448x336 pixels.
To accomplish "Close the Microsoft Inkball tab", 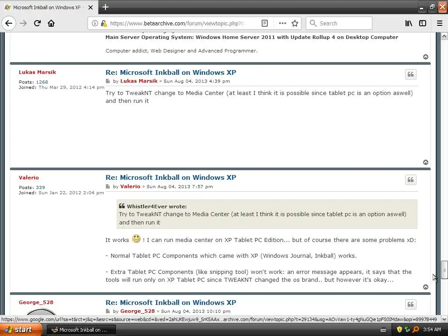I will 91,7.
